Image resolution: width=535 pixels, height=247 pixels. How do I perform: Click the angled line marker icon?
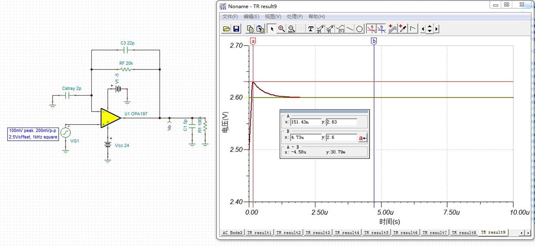(413, 29)
